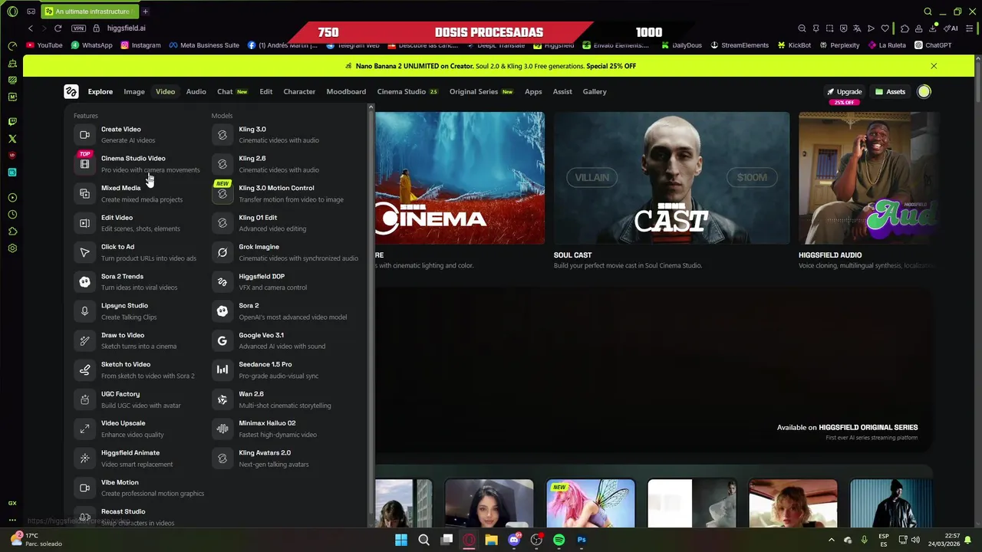Open Spotify from the taskbar
The height and width of the screenshot is (552, 982).
pyautogui.click(x=559, y=540)
